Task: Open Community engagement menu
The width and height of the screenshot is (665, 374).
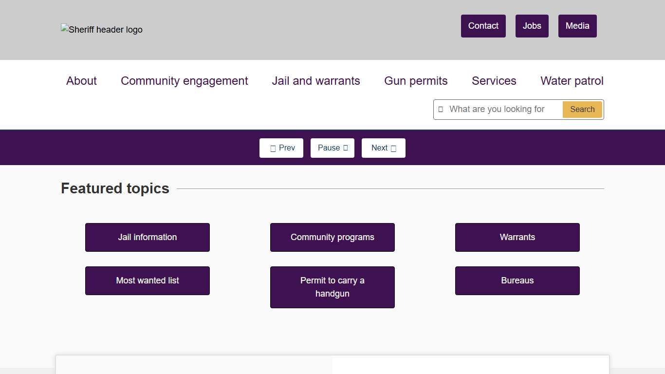Action: click(x=184, y=81)
